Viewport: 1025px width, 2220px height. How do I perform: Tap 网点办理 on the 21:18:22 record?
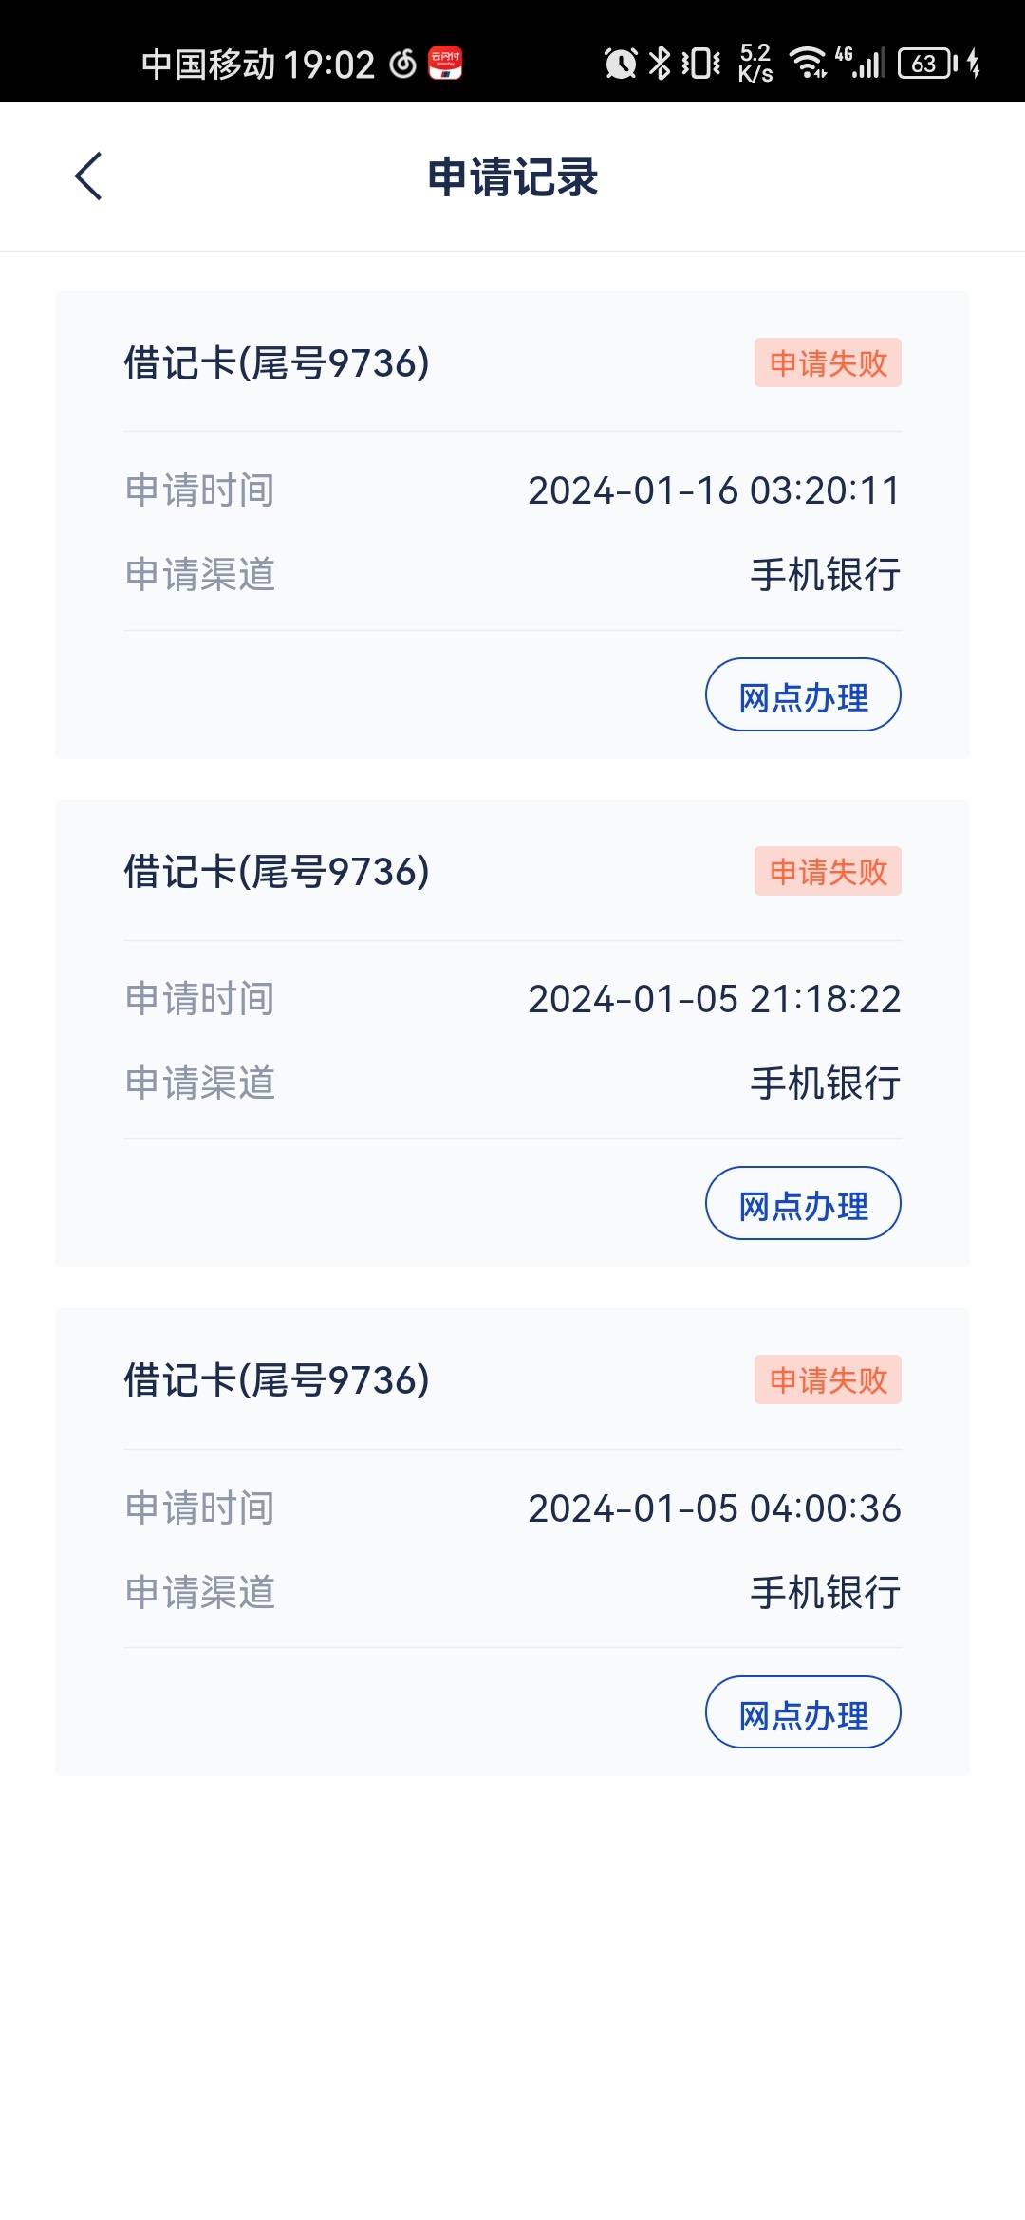[x=803, y=1203]
